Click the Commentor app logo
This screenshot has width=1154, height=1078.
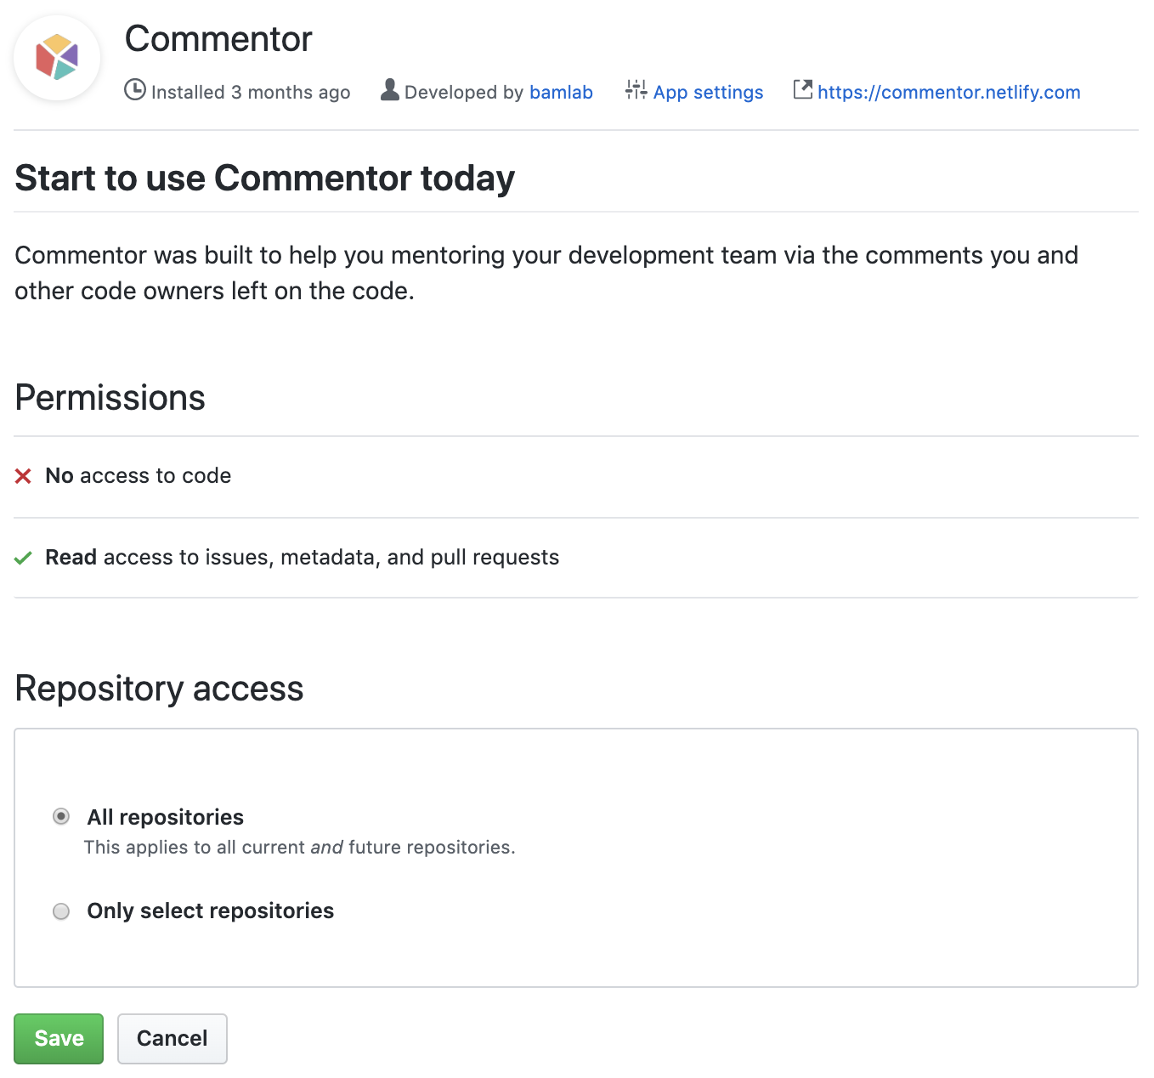click(x=57, y=58)
